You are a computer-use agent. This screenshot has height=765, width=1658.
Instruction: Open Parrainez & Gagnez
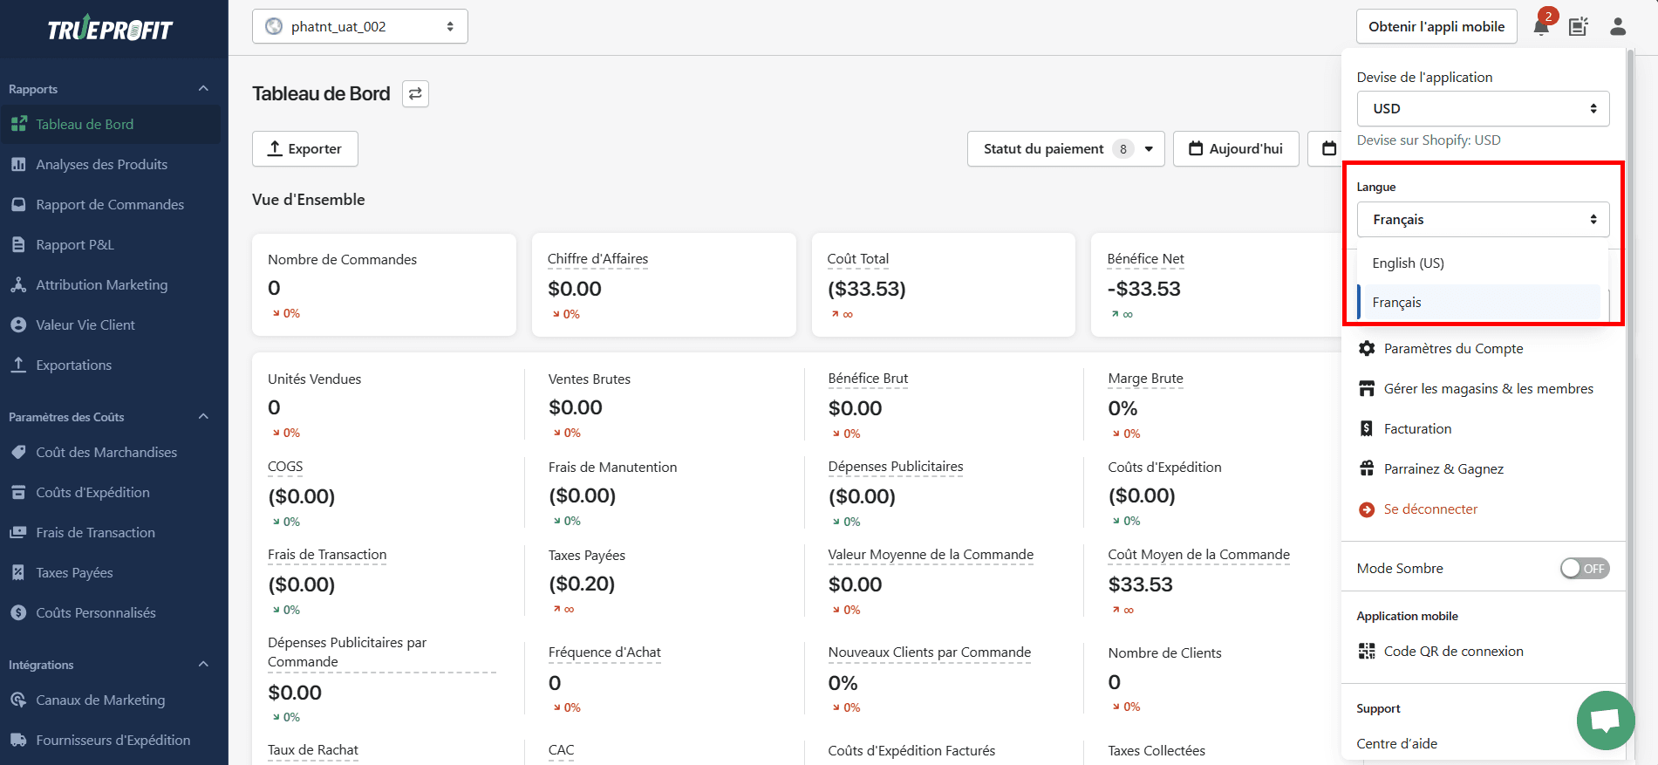tap(1443, 468)
